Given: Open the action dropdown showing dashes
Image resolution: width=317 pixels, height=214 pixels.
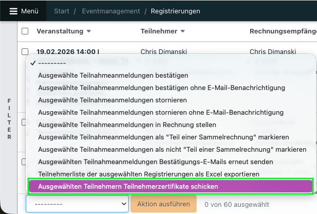Looking at the screenshot, I should coord(77,204).
